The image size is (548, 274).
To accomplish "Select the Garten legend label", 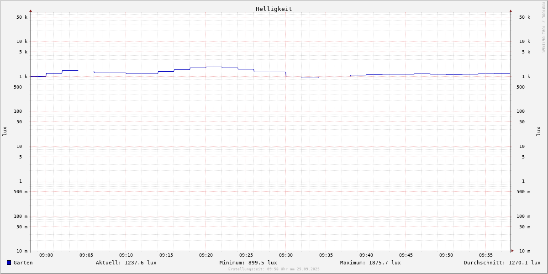I will click(23, 263).
